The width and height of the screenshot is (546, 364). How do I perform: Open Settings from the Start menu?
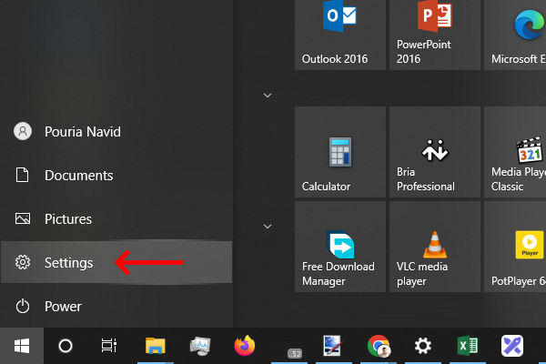click(68, 263)
